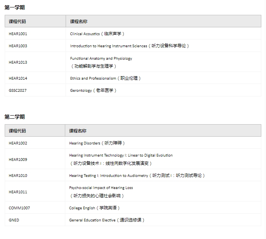Click the 第二学期 heading
The image size is (266, 239).
pos(14,117)
